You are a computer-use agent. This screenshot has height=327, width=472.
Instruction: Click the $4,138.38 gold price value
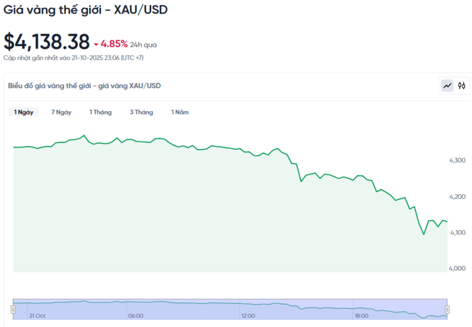coord(47,42)
